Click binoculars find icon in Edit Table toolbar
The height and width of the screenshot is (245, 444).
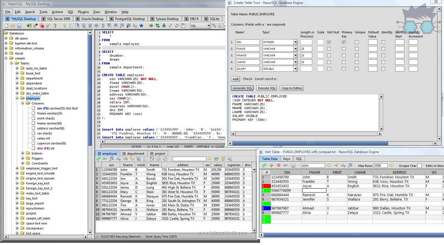pos(286,165)
